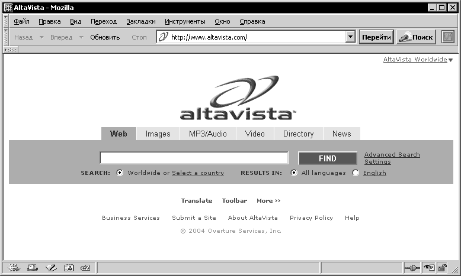
Task: Open the Переход menu
Action: pos(104,21)
